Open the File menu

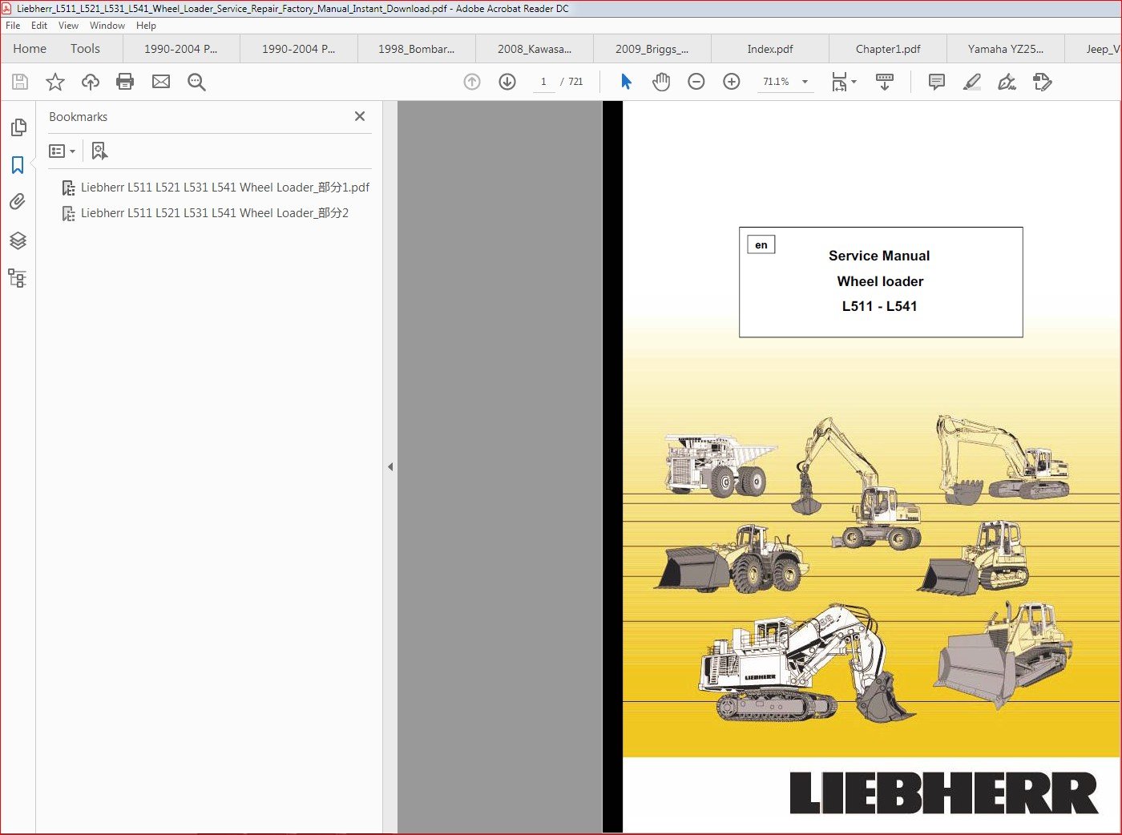click(x=13, y=26)
